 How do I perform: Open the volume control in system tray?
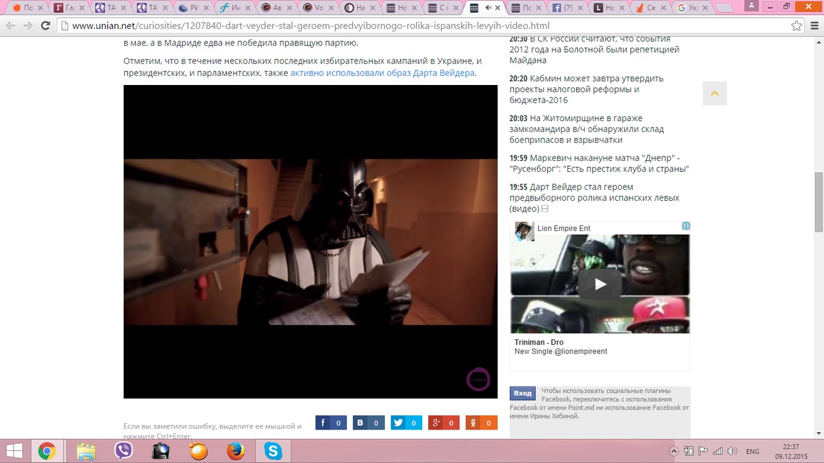(x=733, y=451)
